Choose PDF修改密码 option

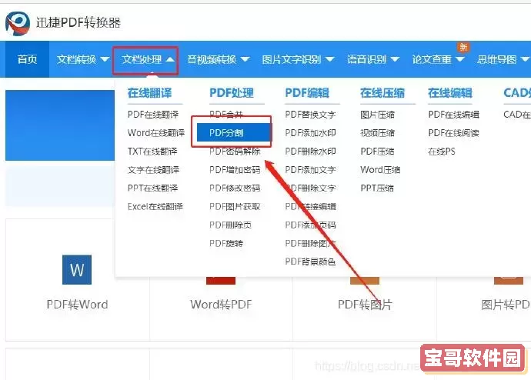click(235, 188)
